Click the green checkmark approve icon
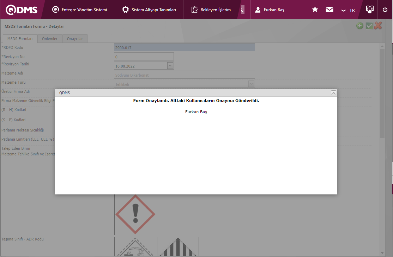Image resolution: width=393 pixels, height=257 pixels. pyautogui.click(x=369, y=26)
